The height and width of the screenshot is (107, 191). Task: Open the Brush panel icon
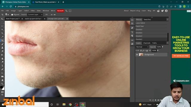[x=132, y=28]
